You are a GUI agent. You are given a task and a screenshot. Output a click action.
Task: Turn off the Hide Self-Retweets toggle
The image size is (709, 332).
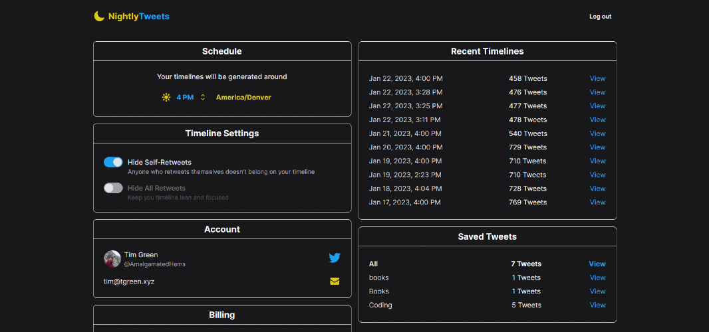click(113, 162)
